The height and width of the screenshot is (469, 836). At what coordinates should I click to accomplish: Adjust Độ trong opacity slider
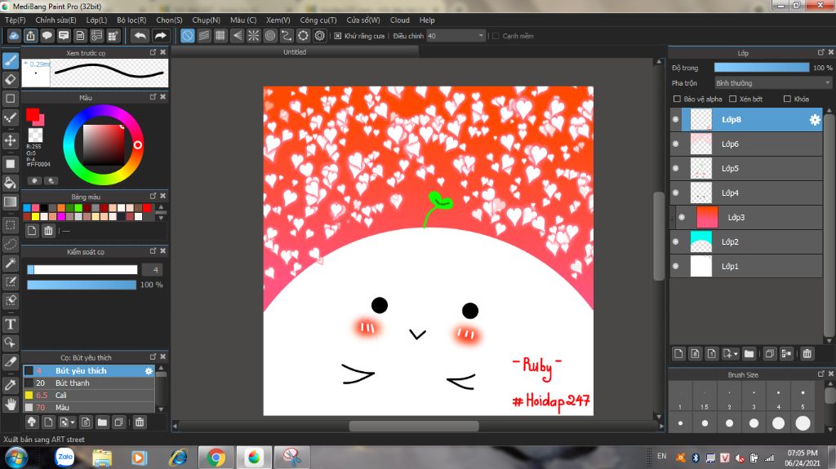point(762,67)
